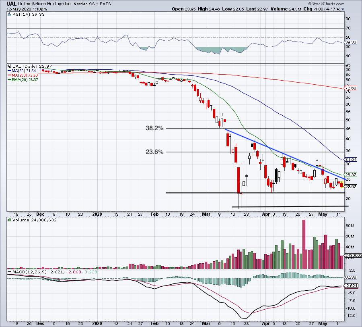Click the 38.2% Fibonacci retracement label
This screenshot has height=327, width=362.
pyautogui.click(x=154, y=128)
